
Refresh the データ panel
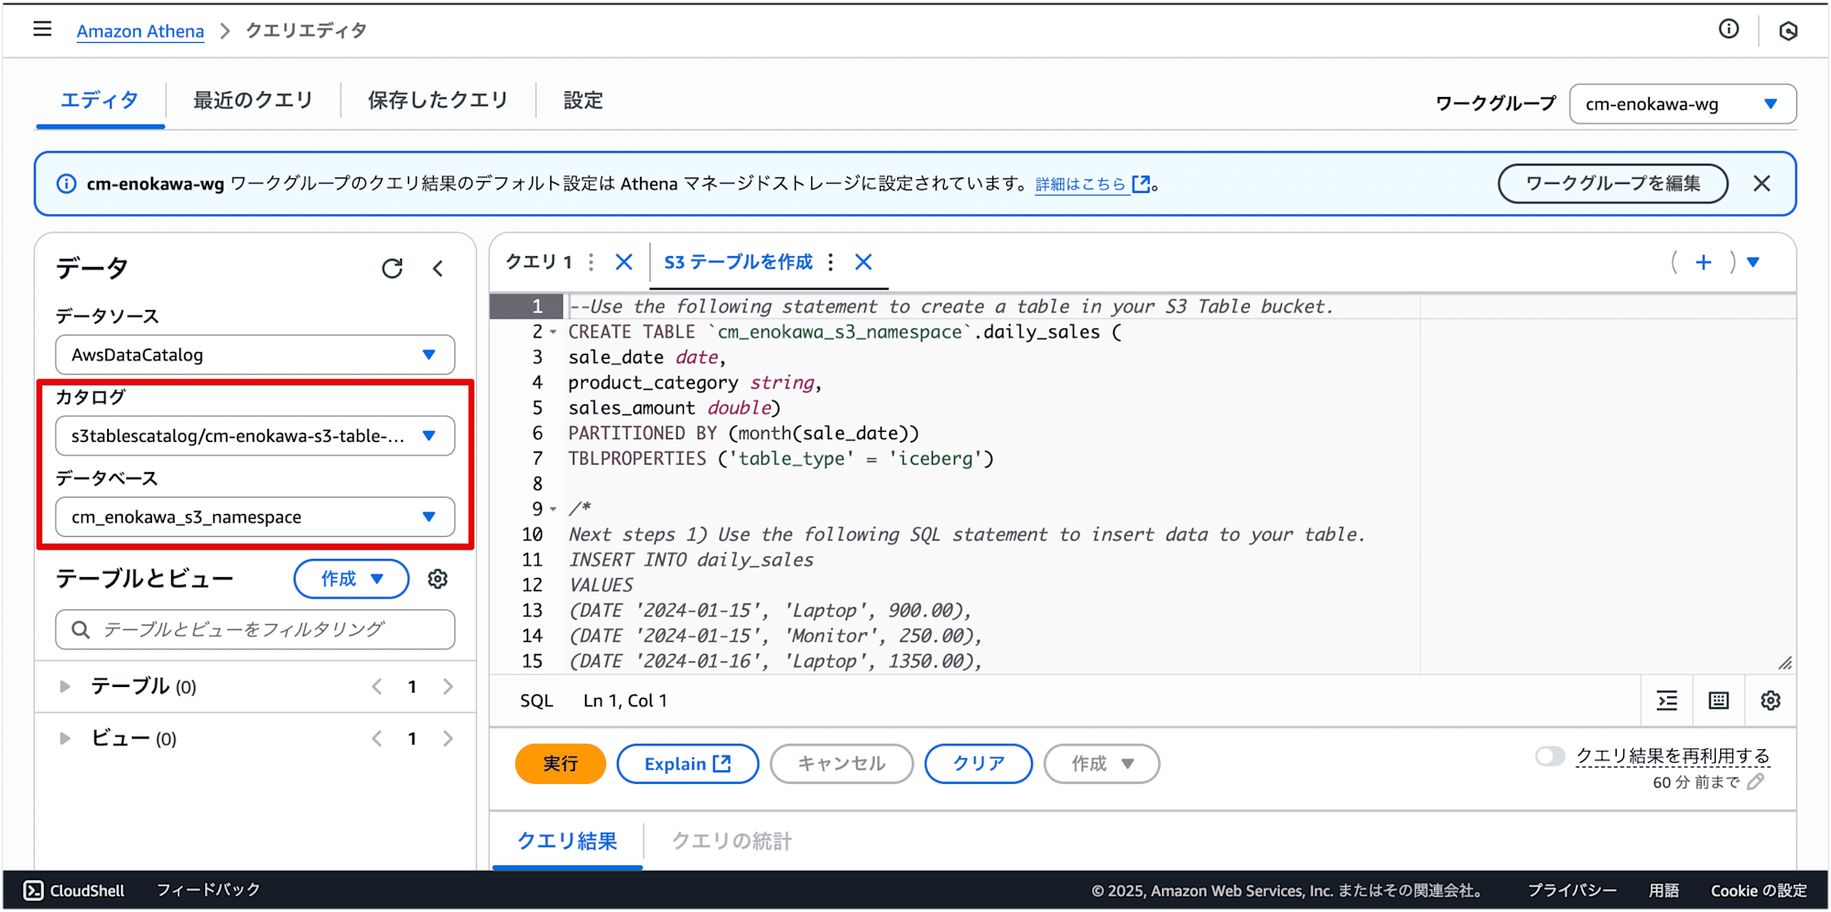[x=392, y=268]
